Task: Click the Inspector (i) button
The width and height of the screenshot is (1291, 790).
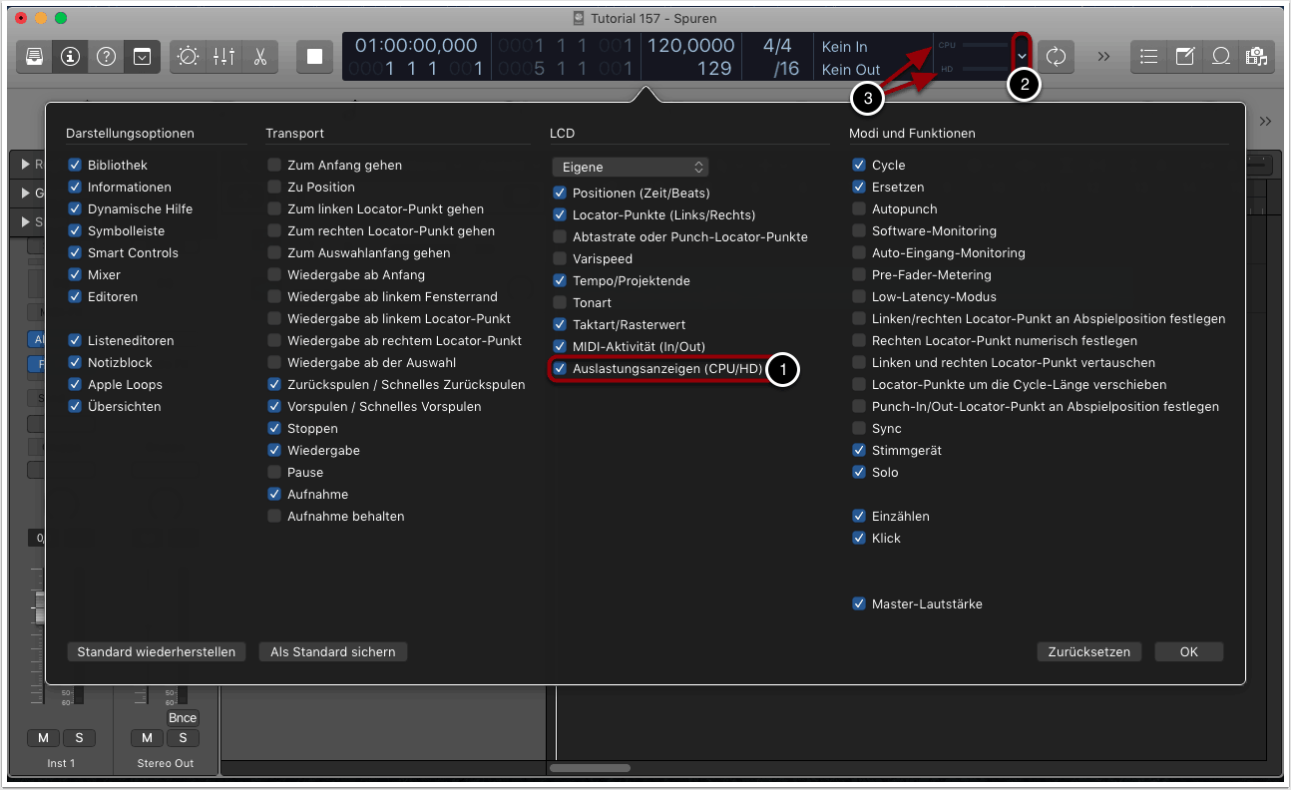Action: point(70,57)
